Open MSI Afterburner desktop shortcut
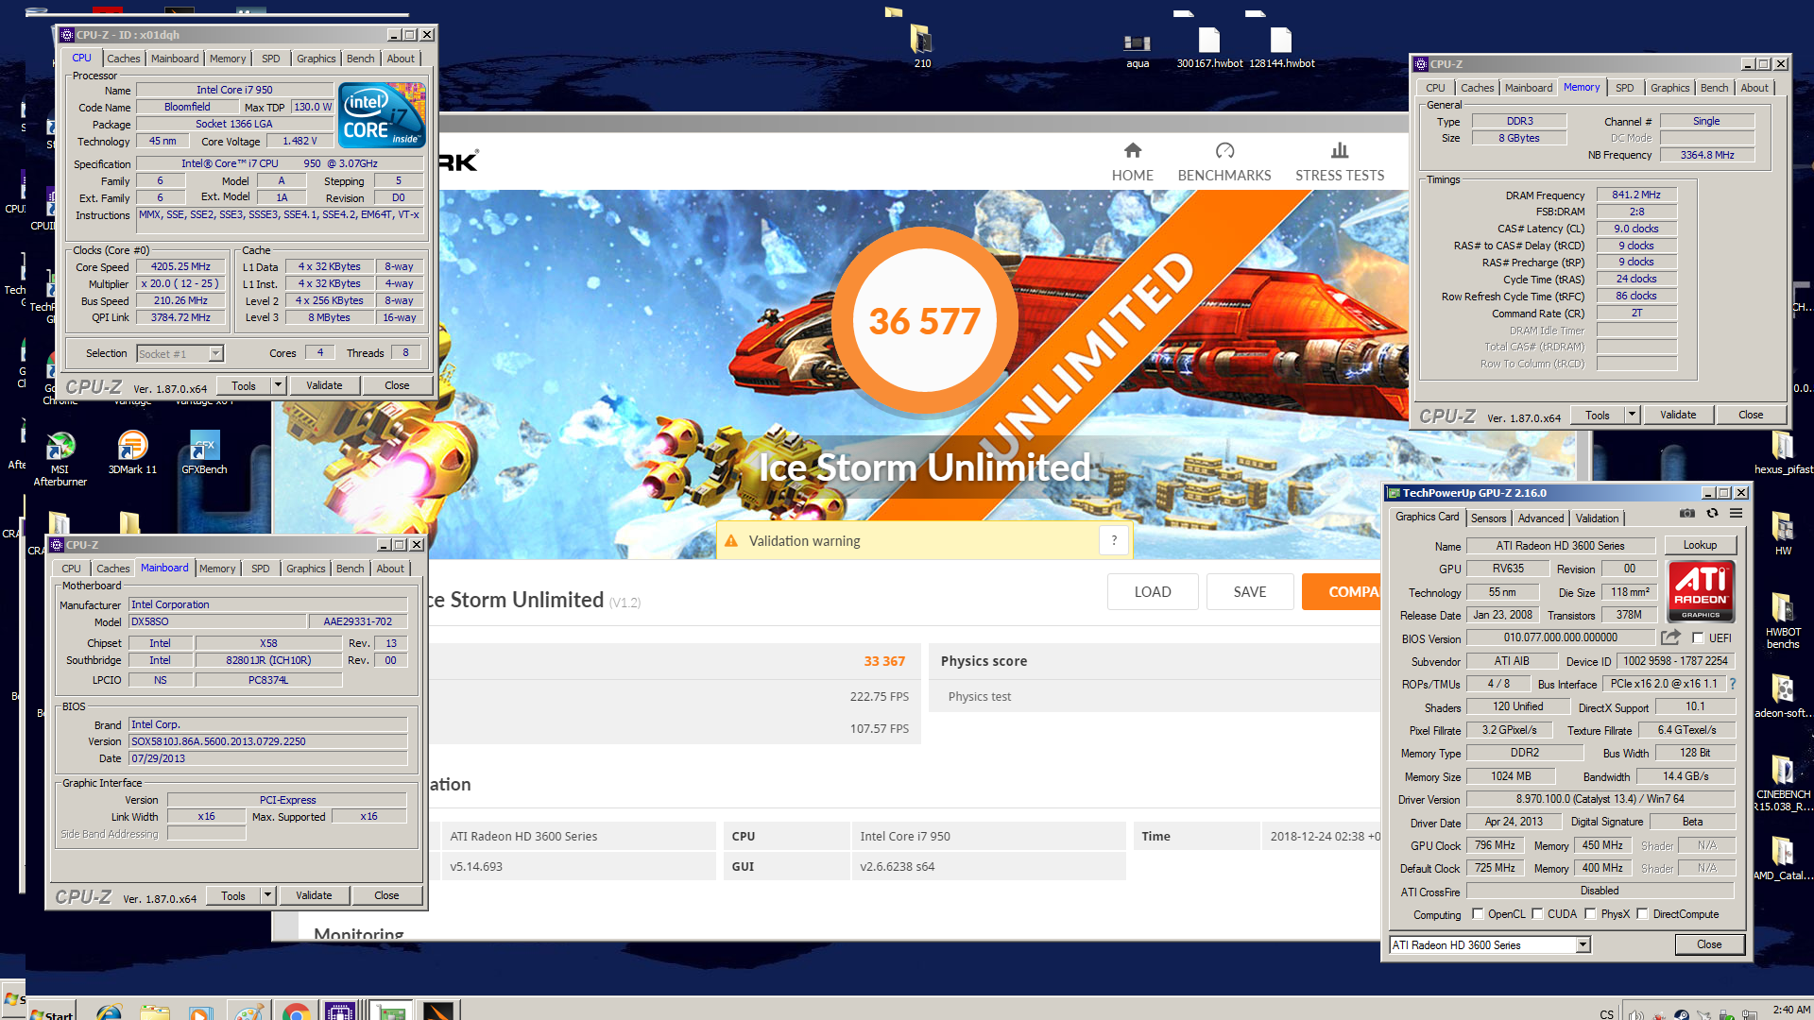Viewport: 1814px width, 1020px height. tap(60, 458)
